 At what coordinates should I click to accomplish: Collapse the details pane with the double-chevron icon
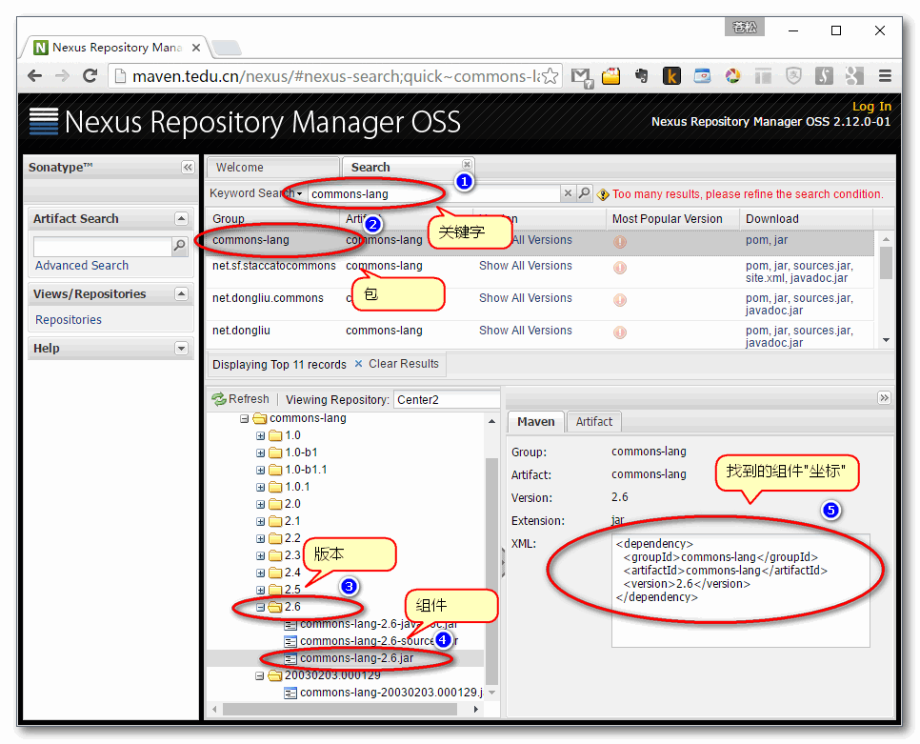pos(884,398)
